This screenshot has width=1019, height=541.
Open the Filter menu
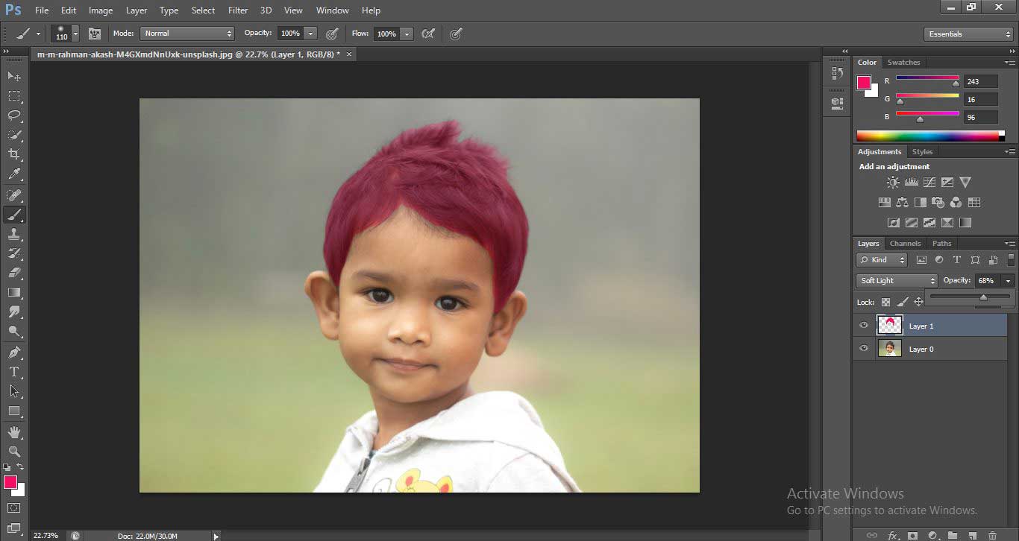pyautogui.click(x=237, y=10)
